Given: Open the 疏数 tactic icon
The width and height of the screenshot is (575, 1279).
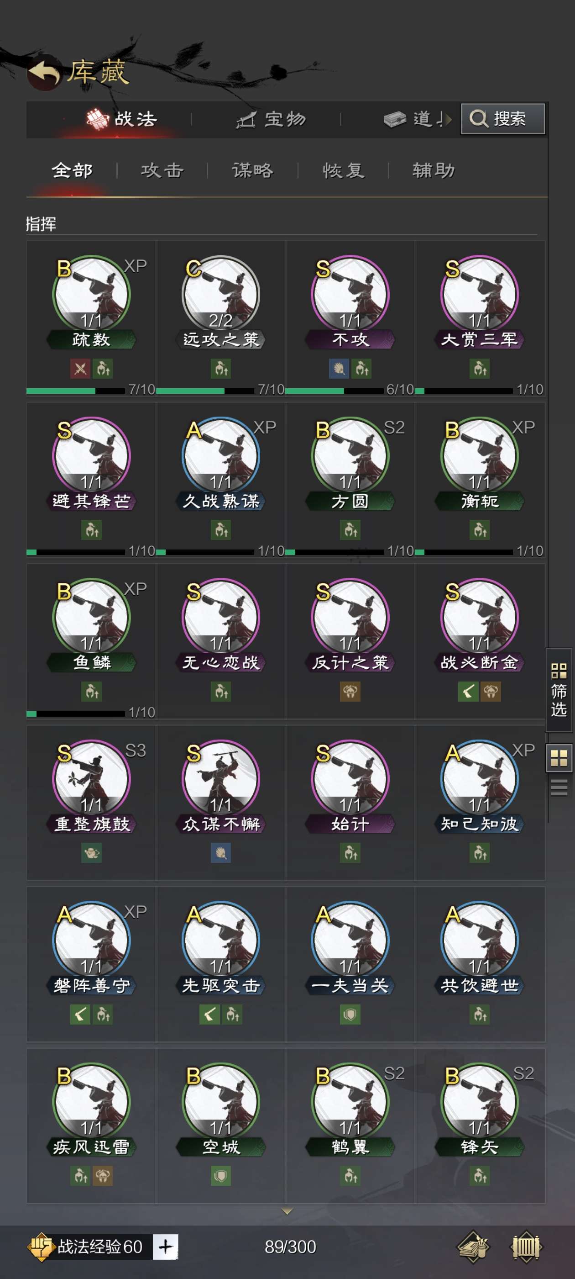Looking at the screenshot, I should 91,294.
